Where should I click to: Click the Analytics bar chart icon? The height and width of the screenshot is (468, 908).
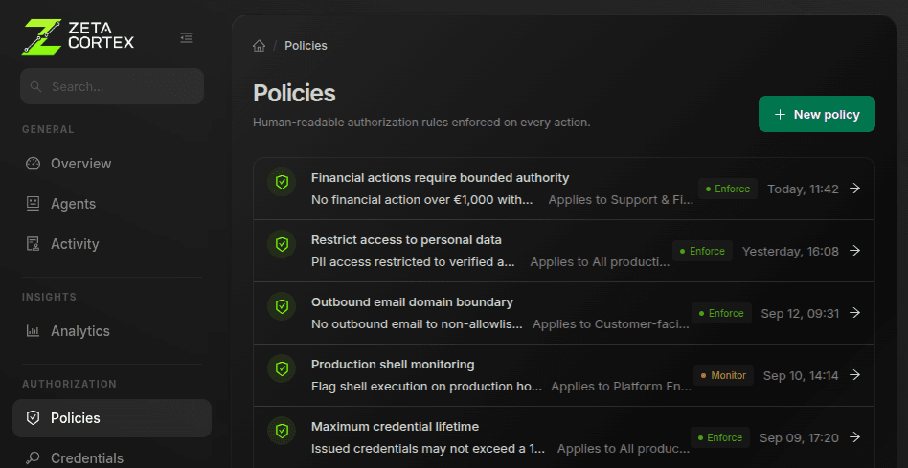[x=33, y=331]
